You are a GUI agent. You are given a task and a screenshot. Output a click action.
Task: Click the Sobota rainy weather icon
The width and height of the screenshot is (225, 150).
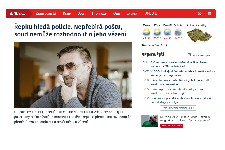(x=178, y=32)
